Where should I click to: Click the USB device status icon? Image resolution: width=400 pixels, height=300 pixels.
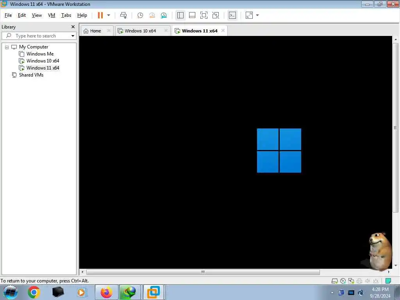tap(376, 281)
